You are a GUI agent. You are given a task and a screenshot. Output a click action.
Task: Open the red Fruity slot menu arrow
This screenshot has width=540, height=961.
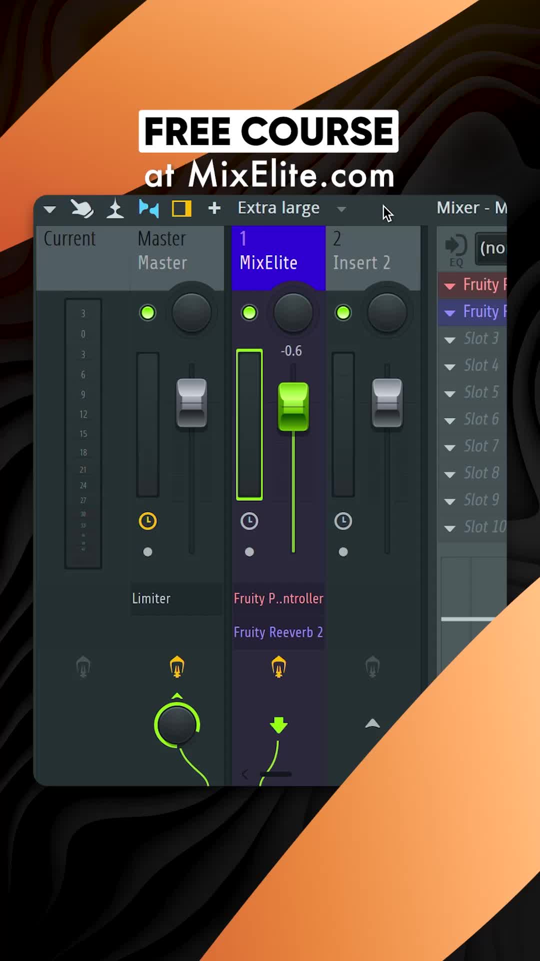[x=449, y=286]
